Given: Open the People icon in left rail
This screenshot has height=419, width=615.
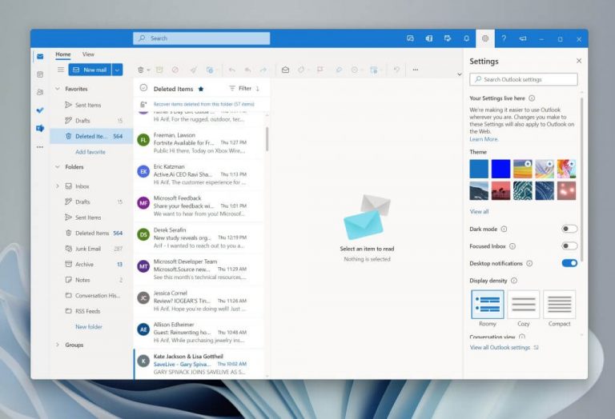Looking at the screenshot, I should (40, 92).
